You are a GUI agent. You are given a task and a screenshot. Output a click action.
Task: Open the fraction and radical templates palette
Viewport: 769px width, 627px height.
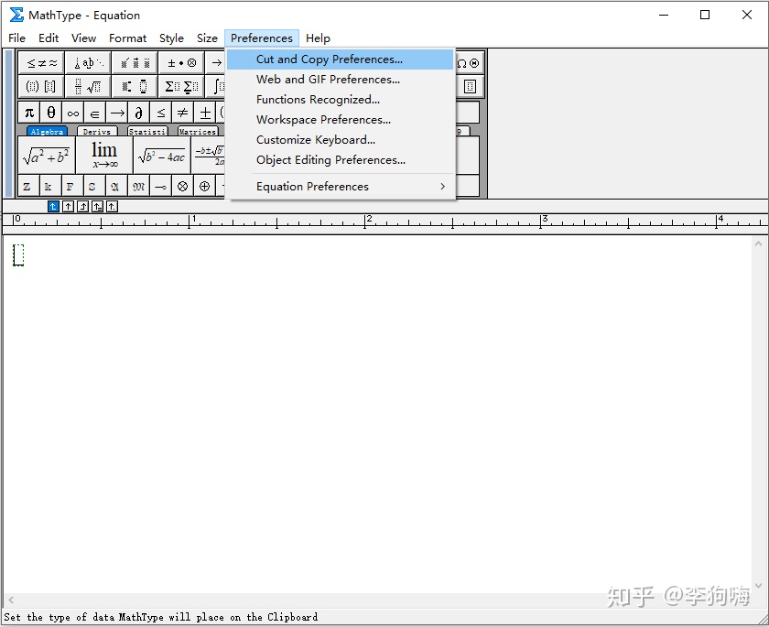pyautogui.click(x=88, y=87)
